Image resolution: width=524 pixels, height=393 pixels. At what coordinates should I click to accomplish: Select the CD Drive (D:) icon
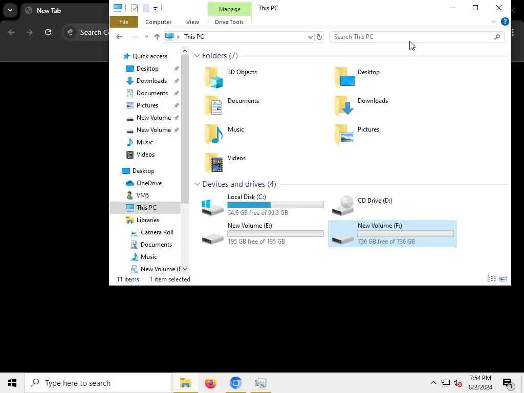(x=343, y=205)
